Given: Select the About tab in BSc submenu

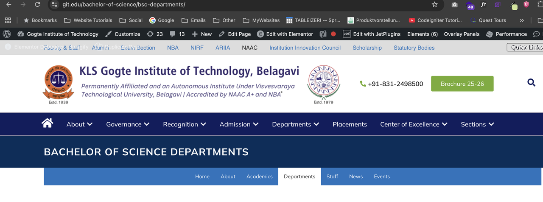Looking at the screenshot, I should pyautogui.click(x=228, y=177).
